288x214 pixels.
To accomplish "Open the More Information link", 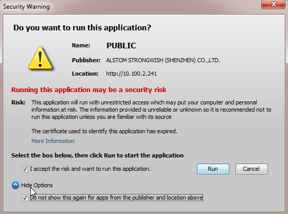I will (x=53, y=141).
